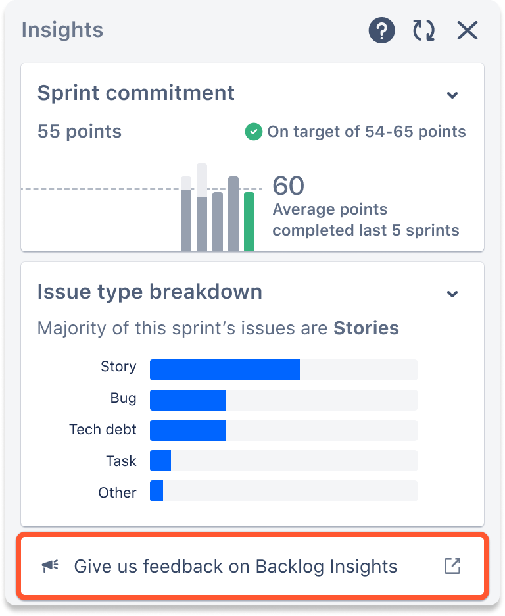Image resolution: width=505 pixels, height=616 pixels.
Task: Click the tallest light-topped sprint bar
Action: [202, 207]
